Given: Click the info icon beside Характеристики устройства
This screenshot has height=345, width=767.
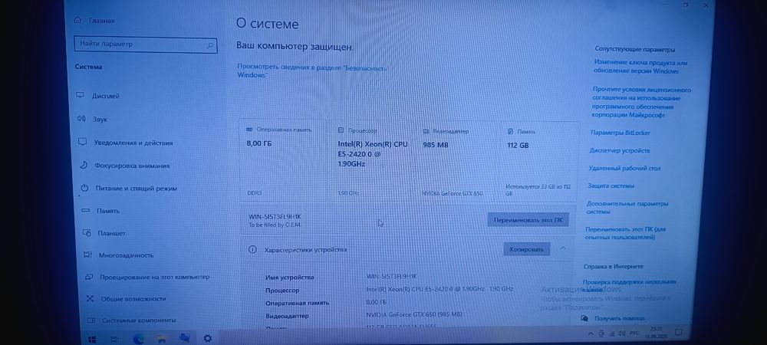Looking at the screenshot, I should [x=252, y=249].
